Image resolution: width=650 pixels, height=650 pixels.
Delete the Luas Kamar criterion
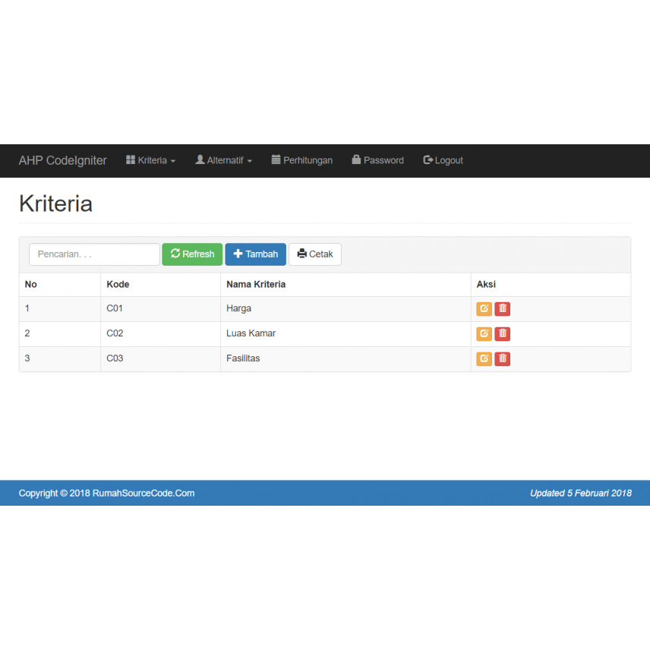click(502, 334)
